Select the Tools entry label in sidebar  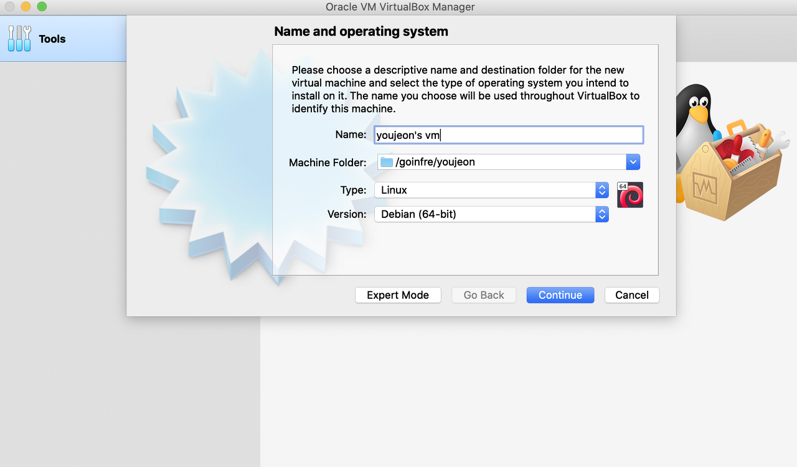point(52,39)
